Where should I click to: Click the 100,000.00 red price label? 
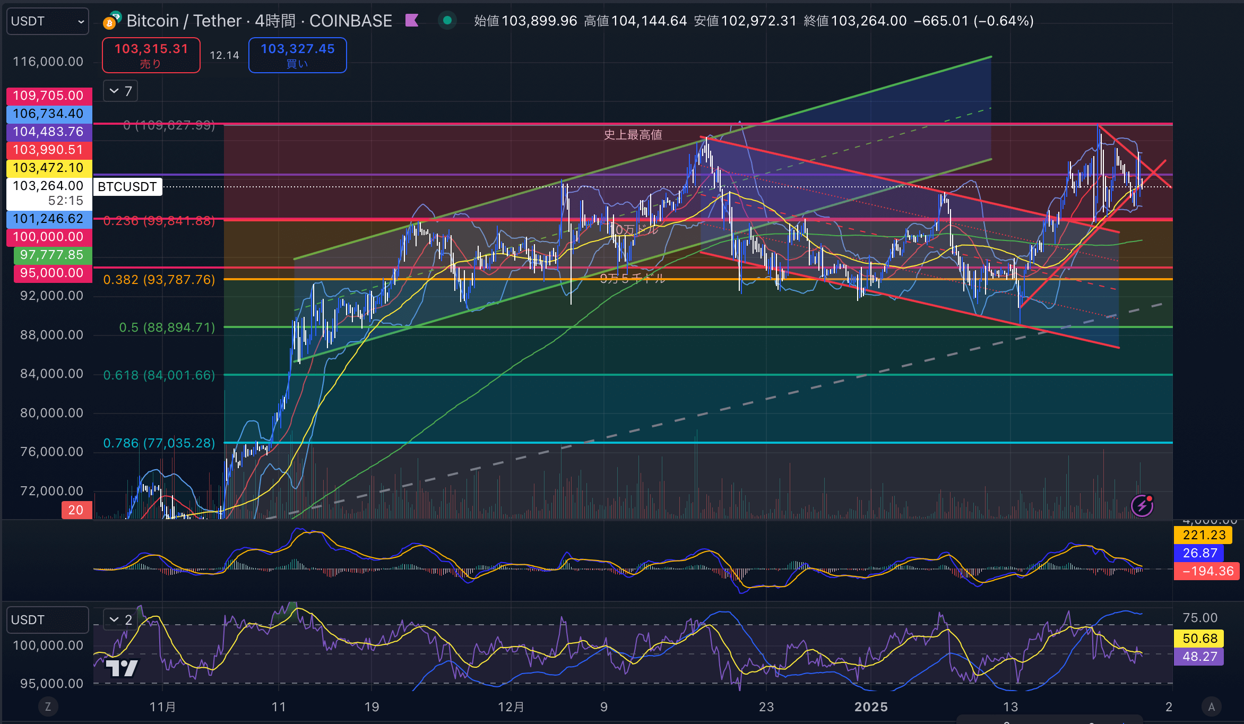[x=49, y=237]
